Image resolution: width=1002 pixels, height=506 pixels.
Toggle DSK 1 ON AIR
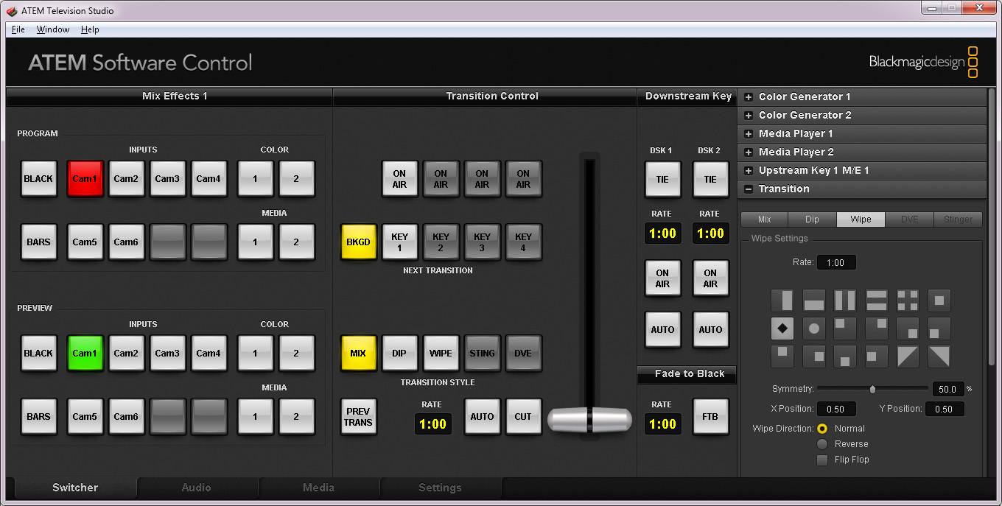pyautogui.click(x=662, y=278)
